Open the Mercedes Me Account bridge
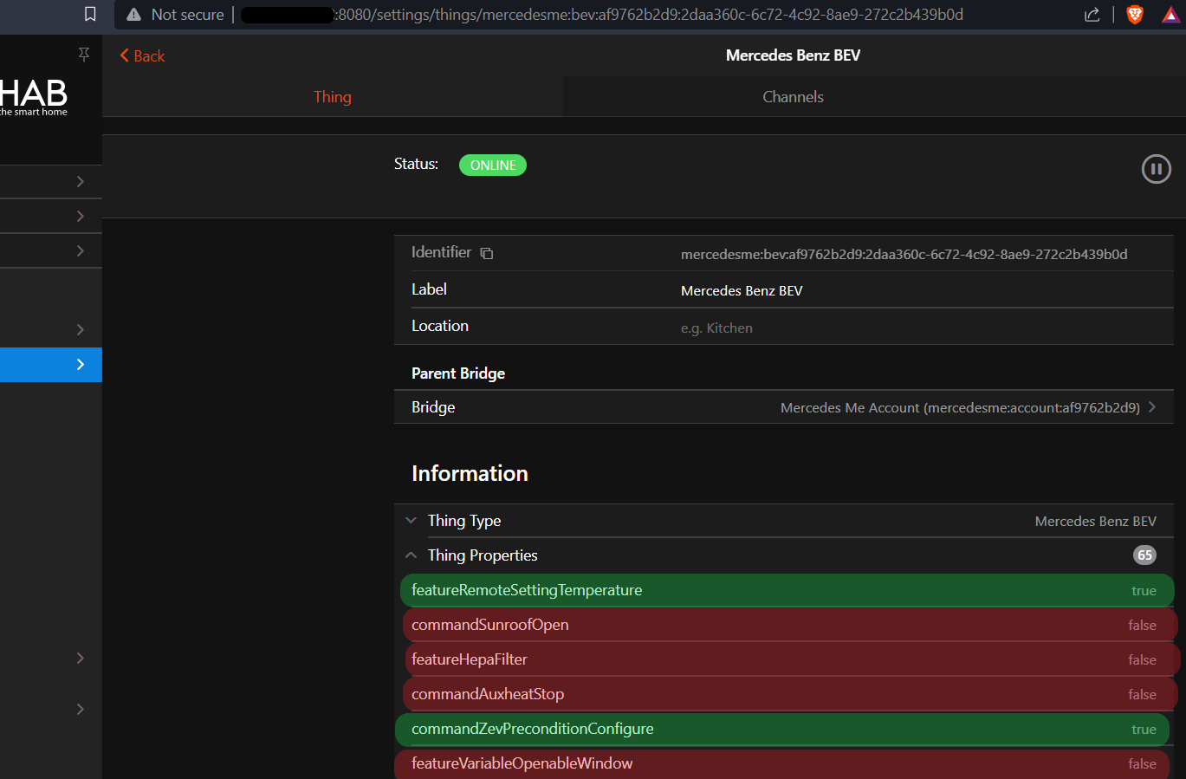This screenshot has width=1186, height=779. pyautogui.click(x=960, y=407)
